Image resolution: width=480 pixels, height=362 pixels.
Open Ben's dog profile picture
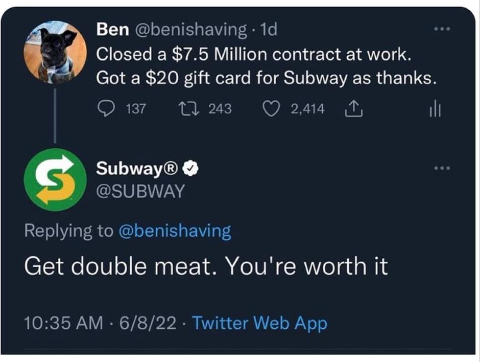(x=55, y=52)
